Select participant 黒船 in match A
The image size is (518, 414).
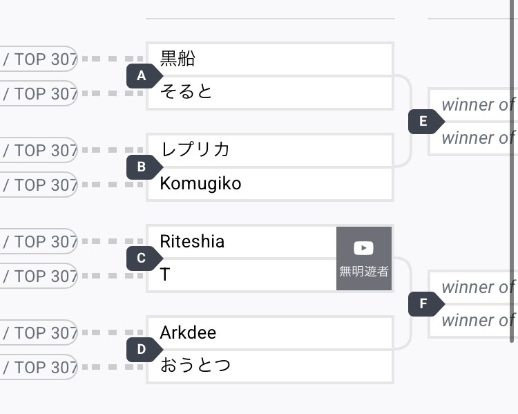point(270,59)
